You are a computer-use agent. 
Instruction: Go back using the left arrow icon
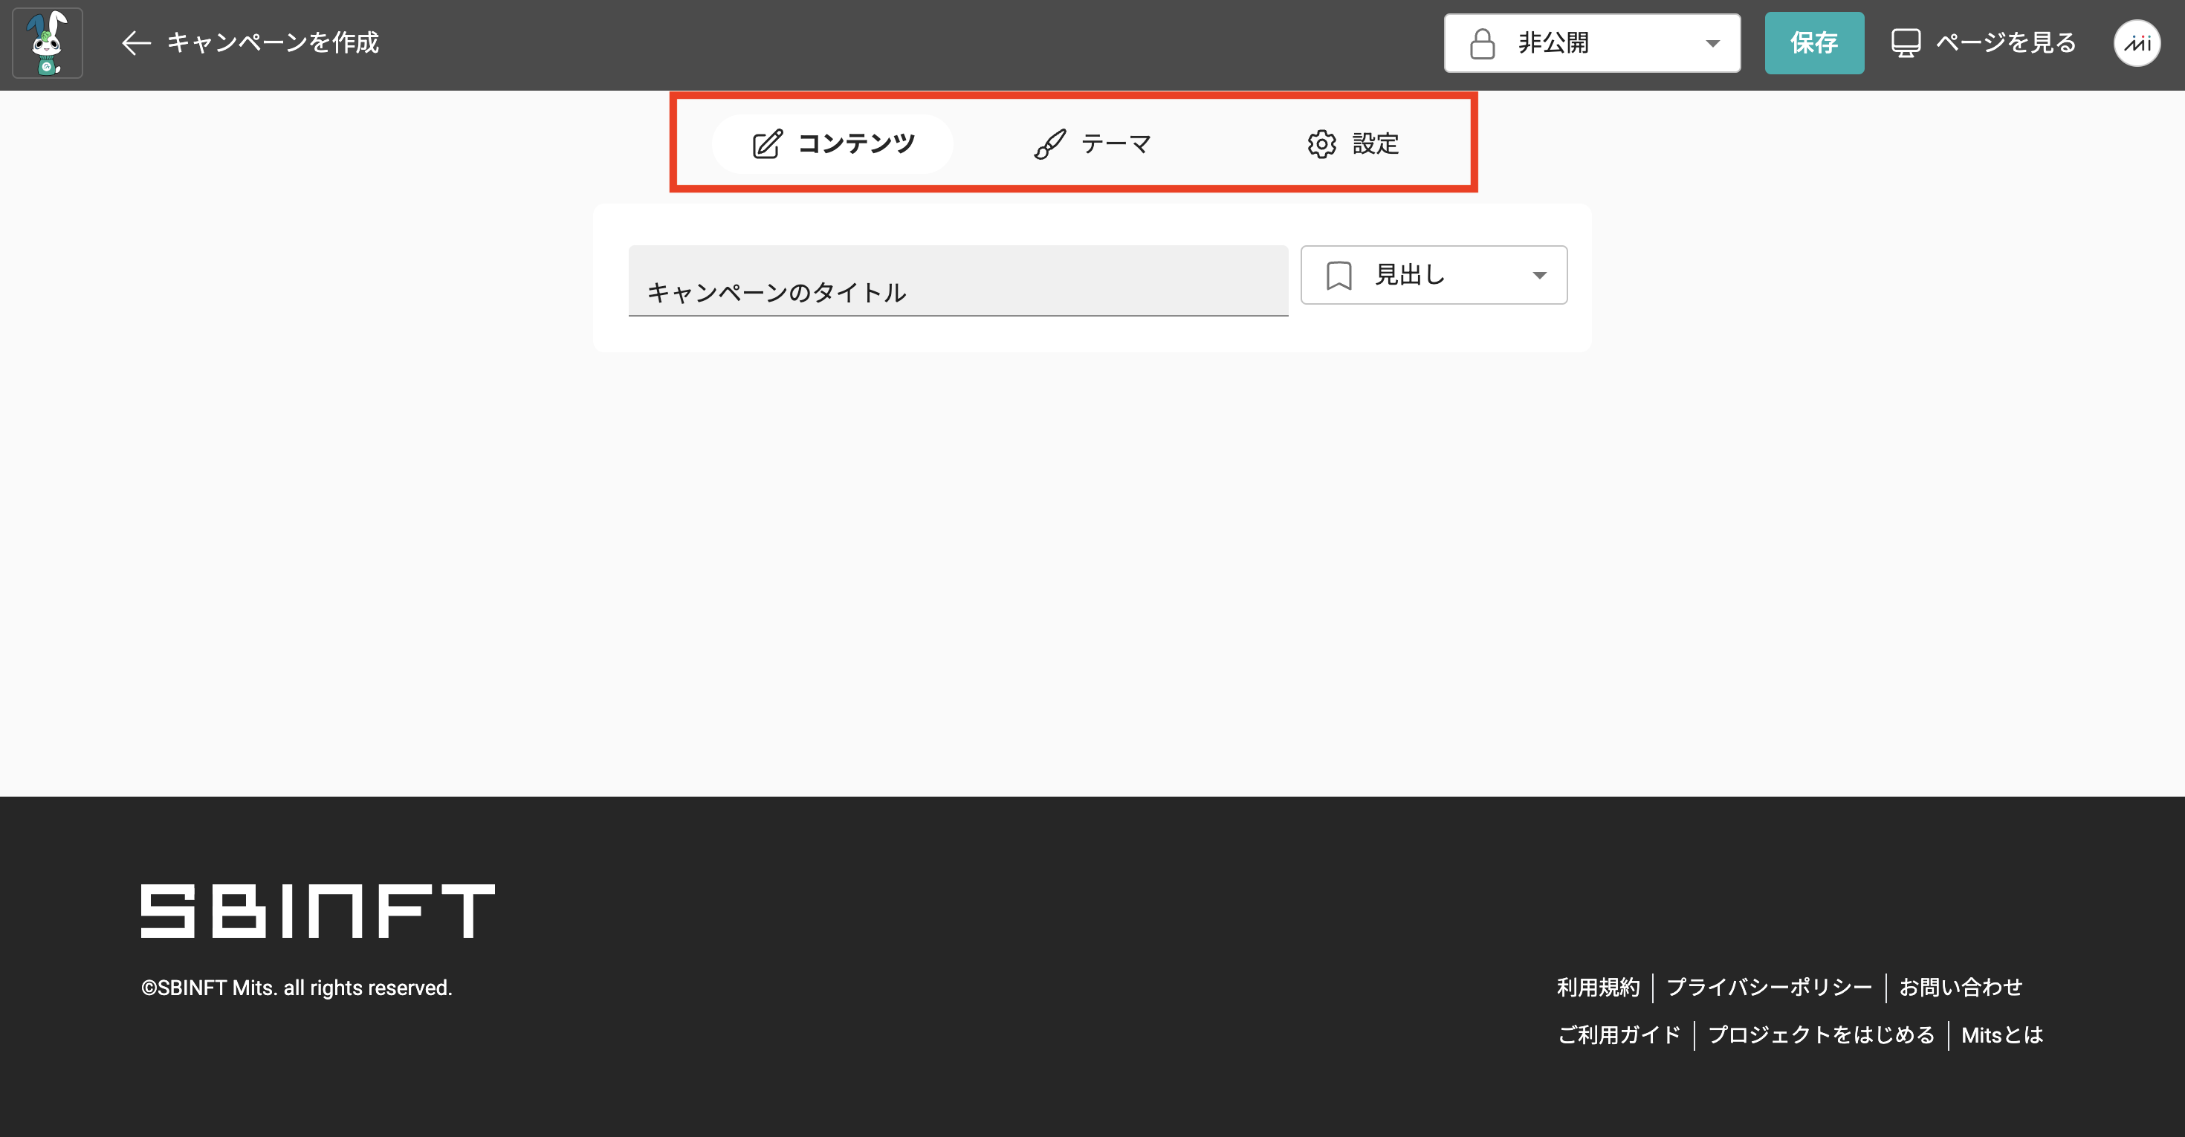point(136,43)
